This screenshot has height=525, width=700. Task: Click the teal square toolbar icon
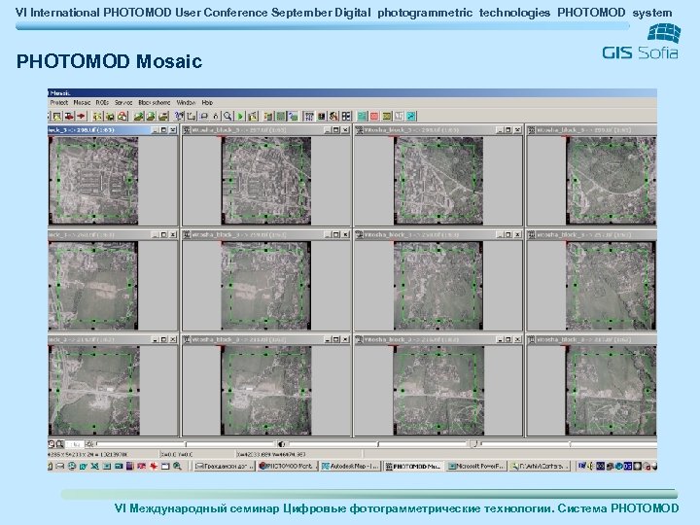[x=362, y=116]
